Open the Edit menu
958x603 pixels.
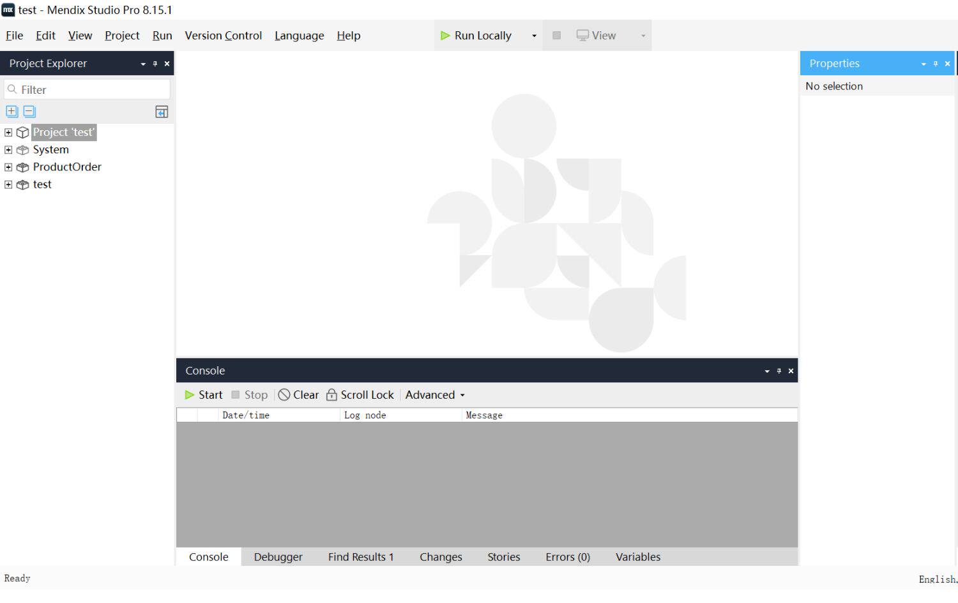click(45, 36)
